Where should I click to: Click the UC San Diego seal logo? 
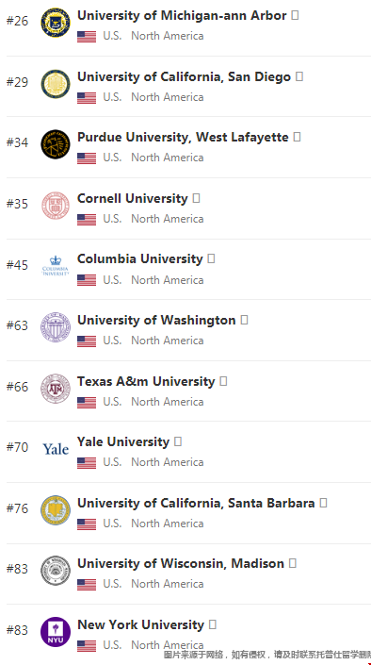coord(56,84)
